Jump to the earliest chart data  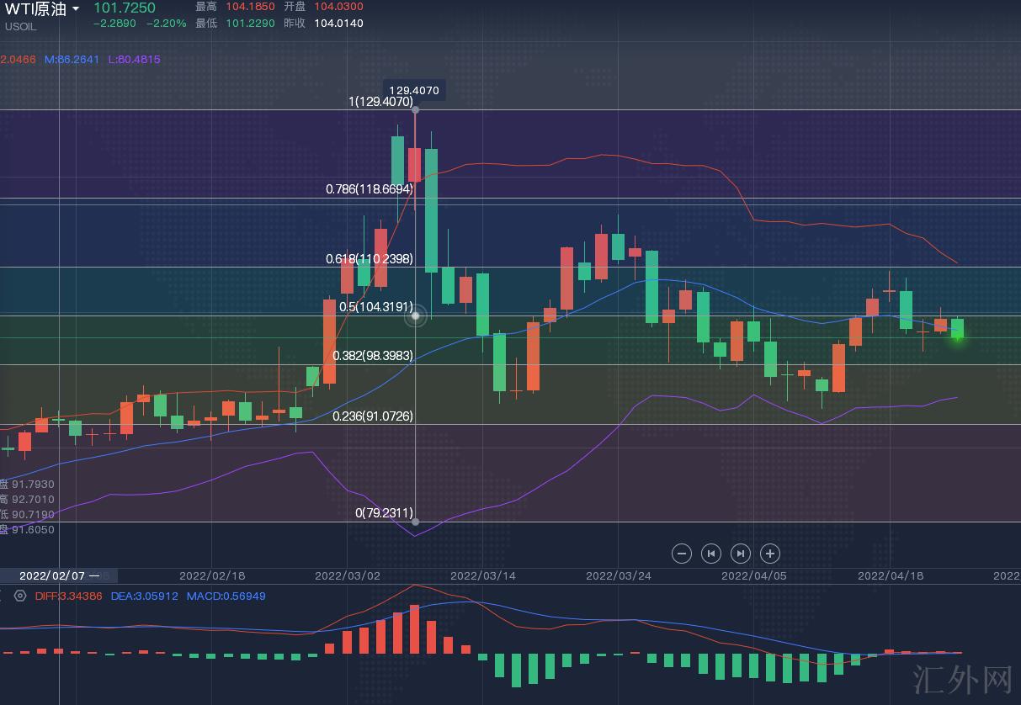click(711, 553)
